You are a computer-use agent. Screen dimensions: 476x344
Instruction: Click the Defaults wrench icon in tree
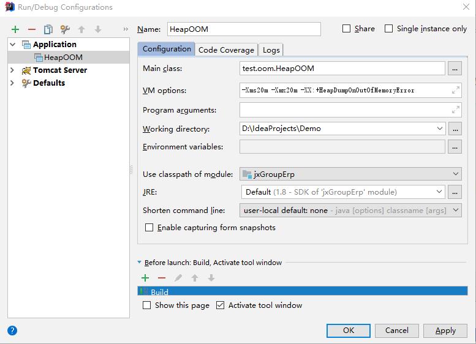(26, 83)
